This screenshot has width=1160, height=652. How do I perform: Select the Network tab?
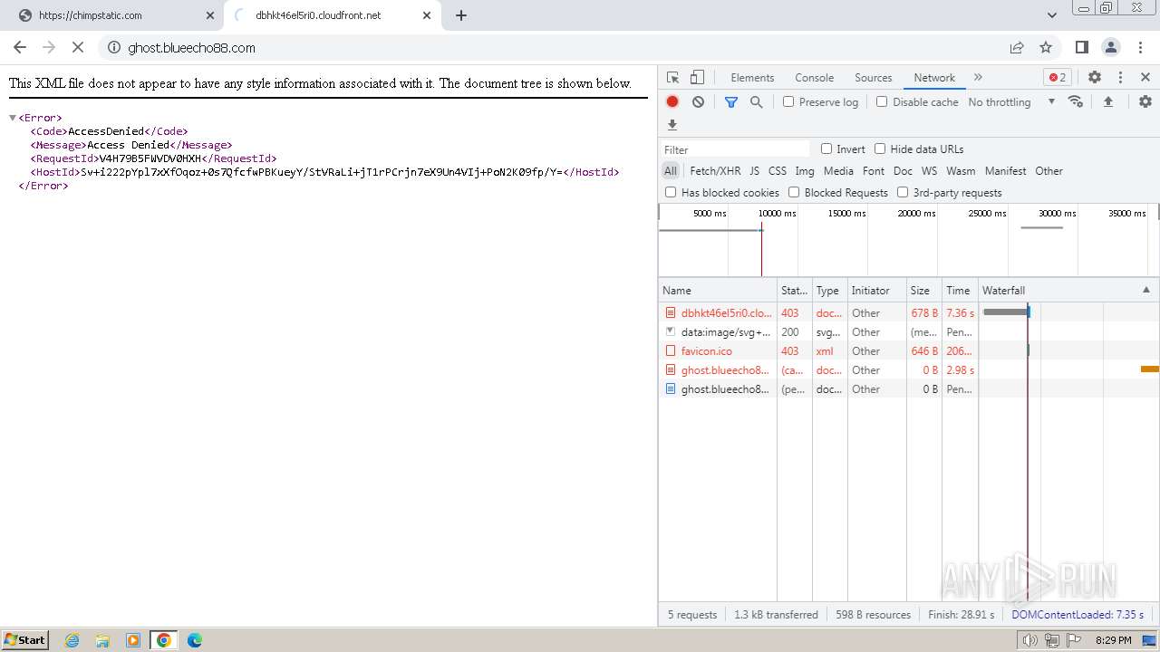(x=934, y=78)
